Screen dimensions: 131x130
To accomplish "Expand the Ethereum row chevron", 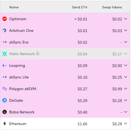I will click(125, 124).
